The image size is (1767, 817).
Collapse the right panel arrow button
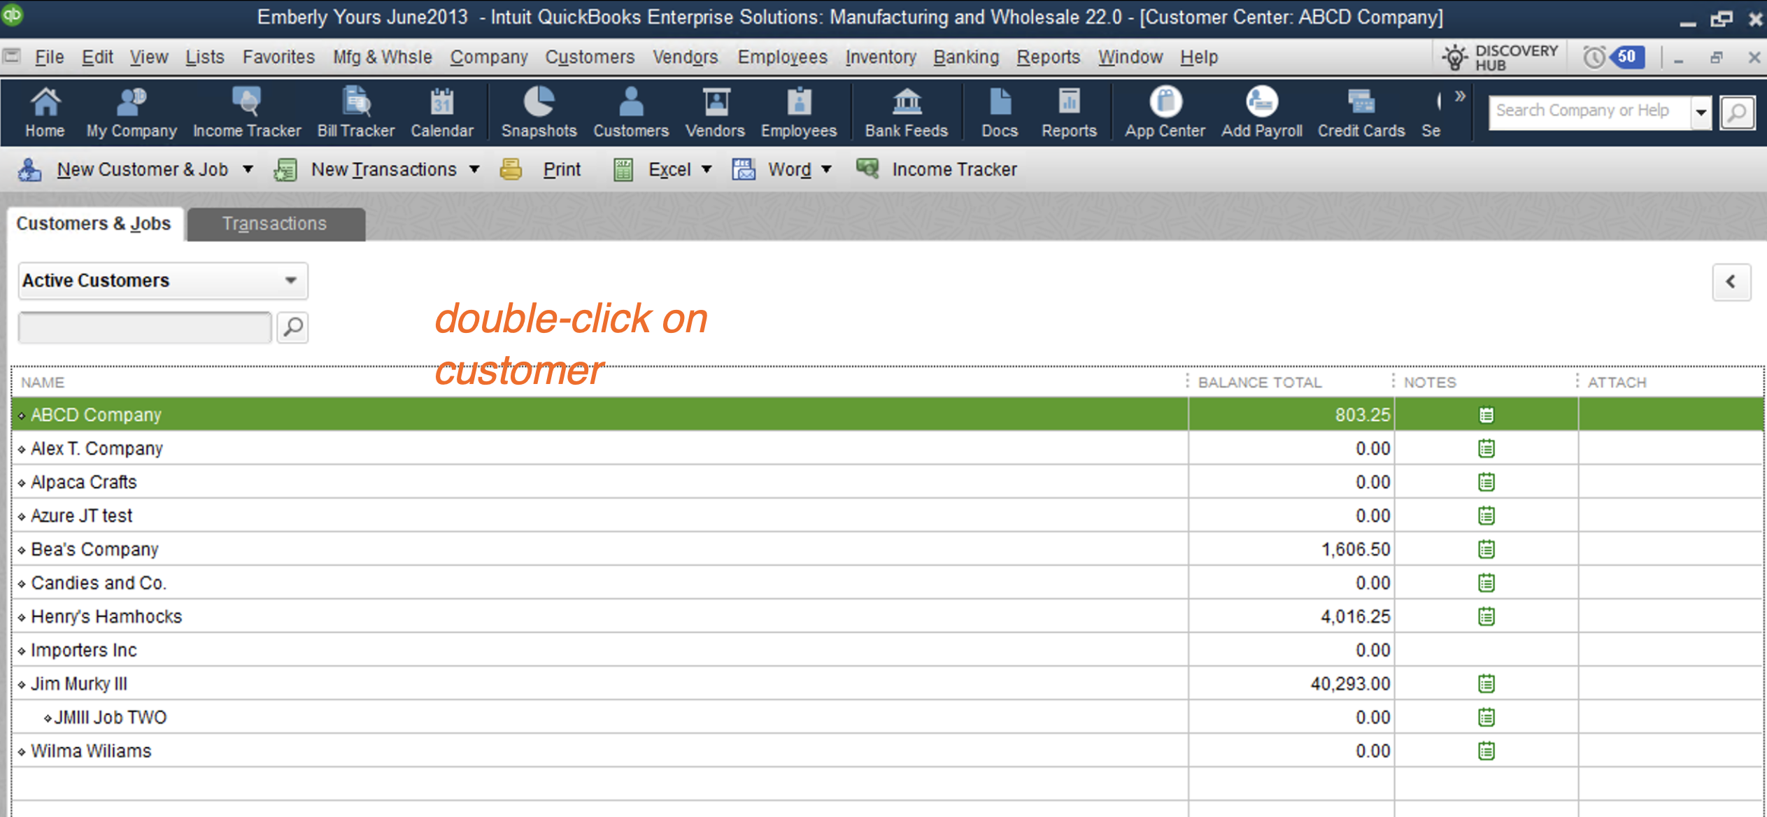click(x=1731, y=282)
